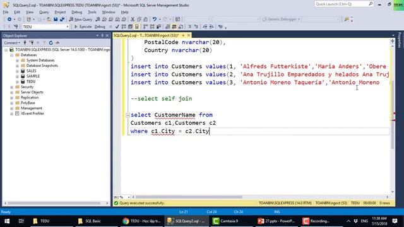
Task: Toggle Include Actual Execution Plan
Action: point(146,26)
